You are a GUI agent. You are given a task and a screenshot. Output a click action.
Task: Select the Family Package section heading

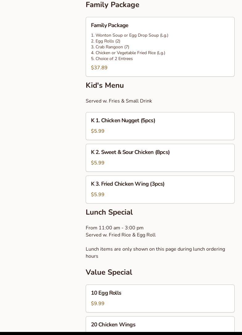click(x=113, y=5)
